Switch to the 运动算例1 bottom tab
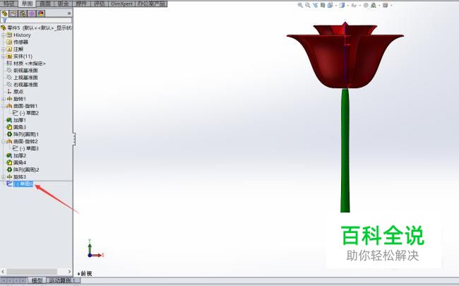Screen dimensions: 459x286 62,280
